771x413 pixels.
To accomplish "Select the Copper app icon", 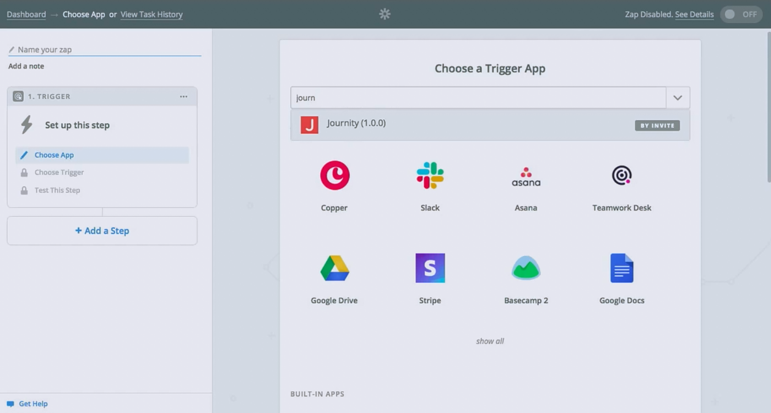I will tap(335, 175).
